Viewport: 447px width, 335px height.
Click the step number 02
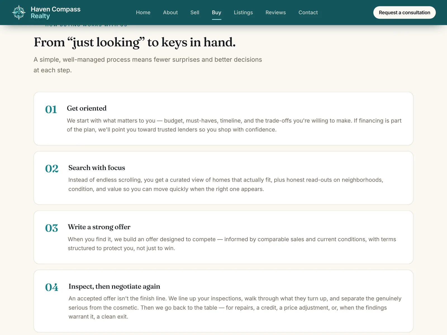point(52,169)
